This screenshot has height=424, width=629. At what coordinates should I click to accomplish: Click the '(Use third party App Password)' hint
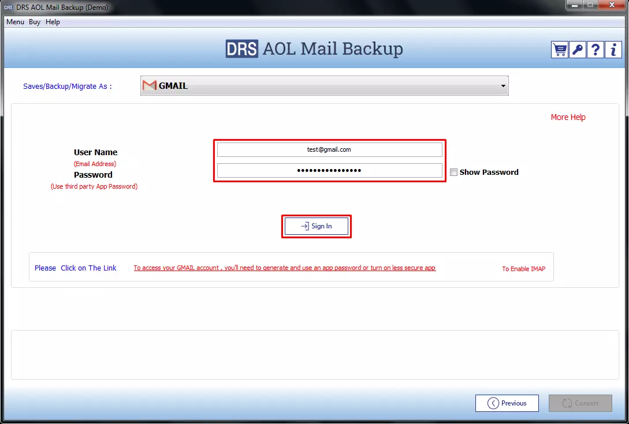(x=94, y=186)
